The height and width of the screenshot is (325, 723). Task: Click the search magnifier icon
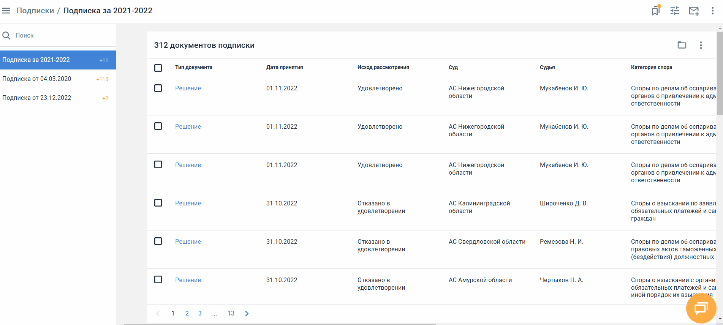[6, 35]
